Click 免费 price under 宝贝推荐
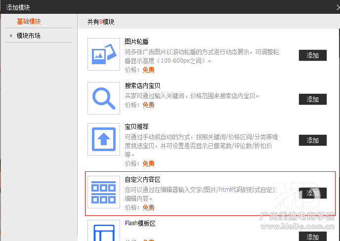 (x=149, y=163)
